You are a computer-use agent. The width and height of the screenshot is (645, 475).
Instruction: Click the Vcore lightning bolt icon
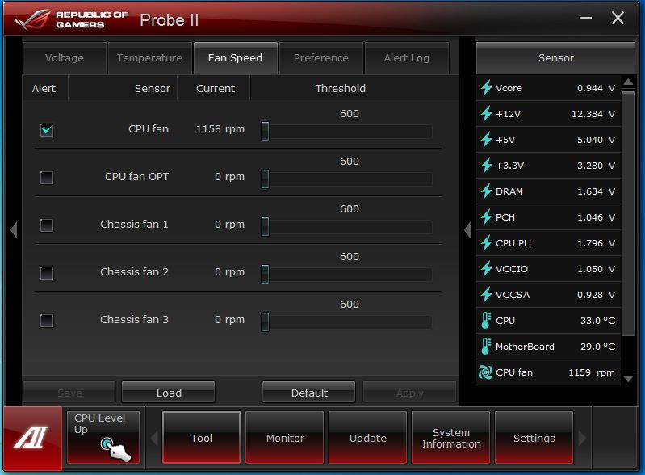tap(487, 88)
